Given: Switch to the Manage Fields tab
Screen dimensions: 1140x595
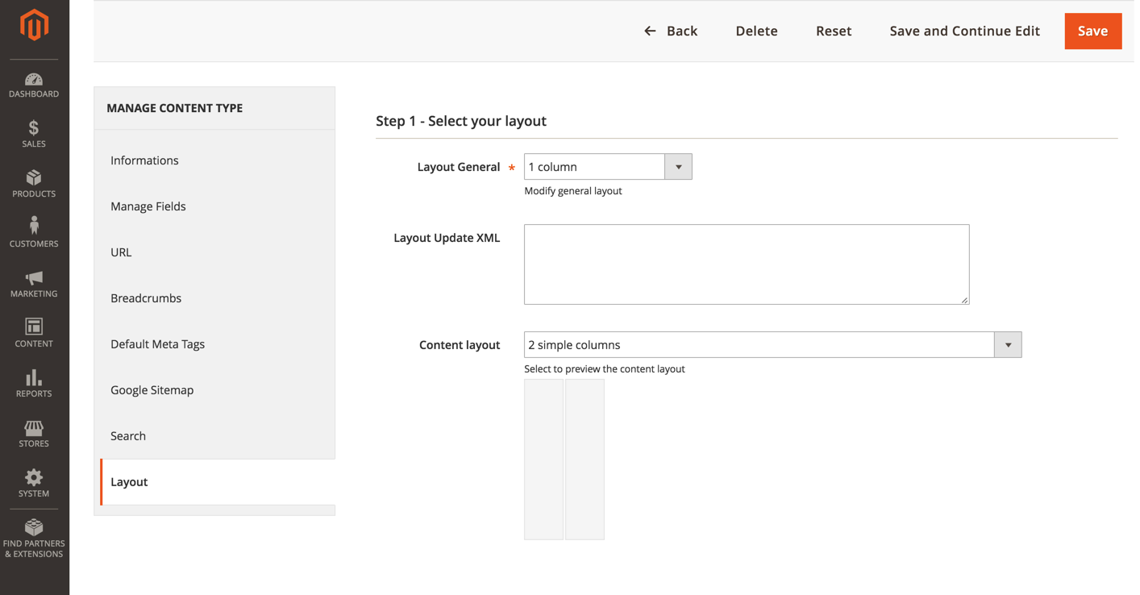Looking at the screenshot, I should point(214,206).
